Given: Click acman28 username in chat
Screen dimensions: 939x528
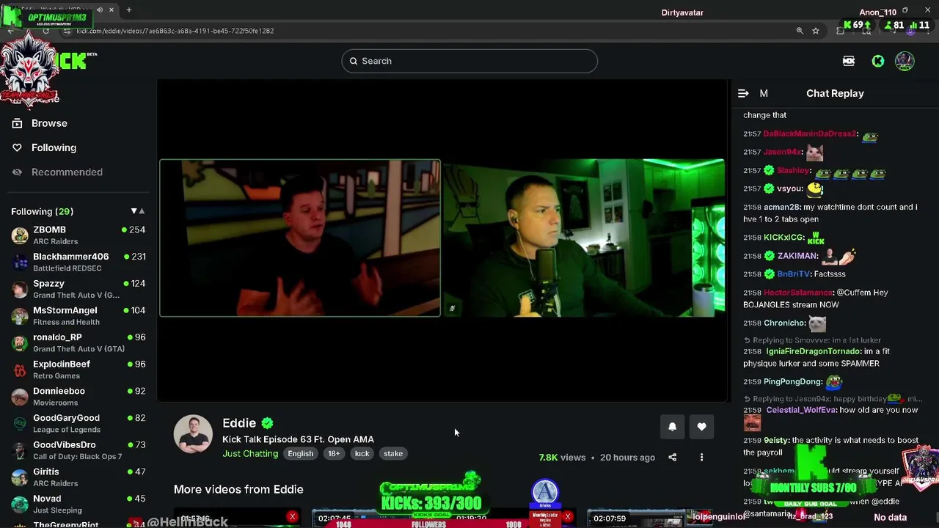Looking at the screenshot, I should point(781,207).
